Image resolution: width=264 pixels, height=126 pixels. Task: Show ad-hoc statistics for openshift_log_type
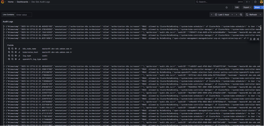19,59
